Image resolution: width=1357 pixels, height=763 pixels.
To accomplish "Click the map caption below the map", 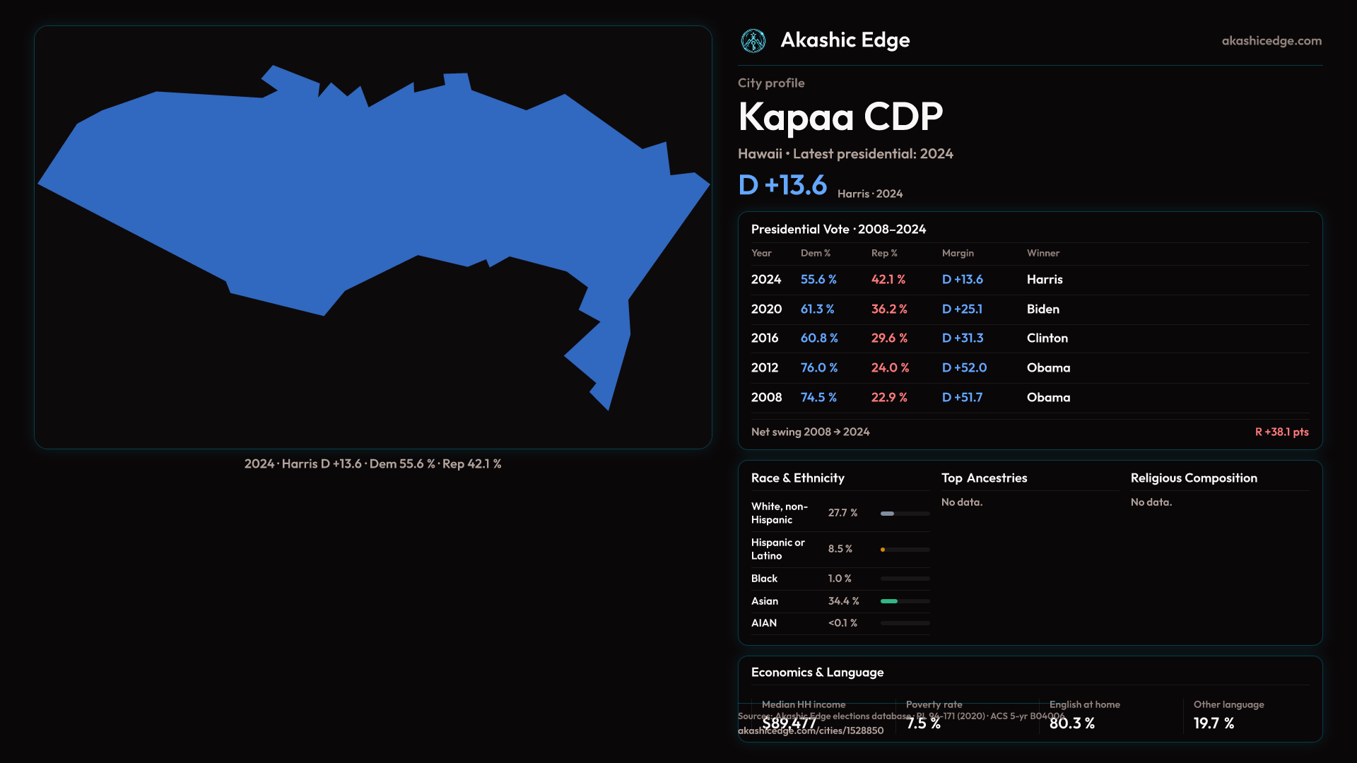I will point(372,464).
